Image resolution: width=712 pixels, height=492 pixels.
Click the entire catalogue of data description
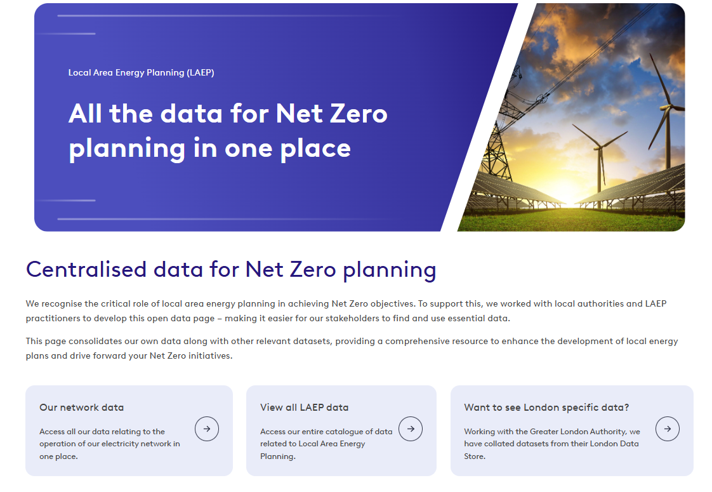326,444
